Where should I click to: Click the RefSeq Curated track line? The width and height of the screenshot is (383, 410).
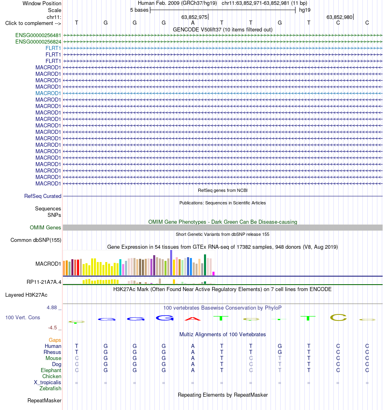coord(223,196)
